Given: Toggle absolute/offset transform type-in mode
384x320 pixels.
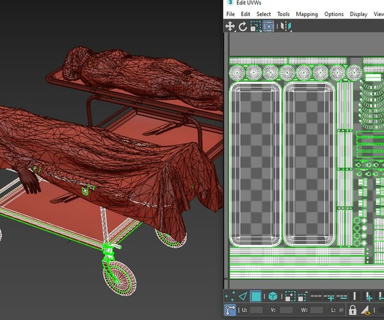Looking at the screenshot, I should pos(230,311).
